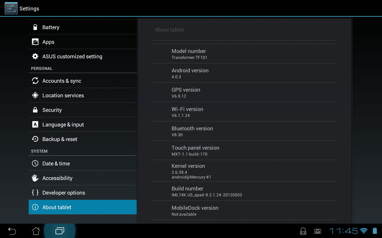Select the Android version row
Screen dimensions: 382x238
pos(244,73)
